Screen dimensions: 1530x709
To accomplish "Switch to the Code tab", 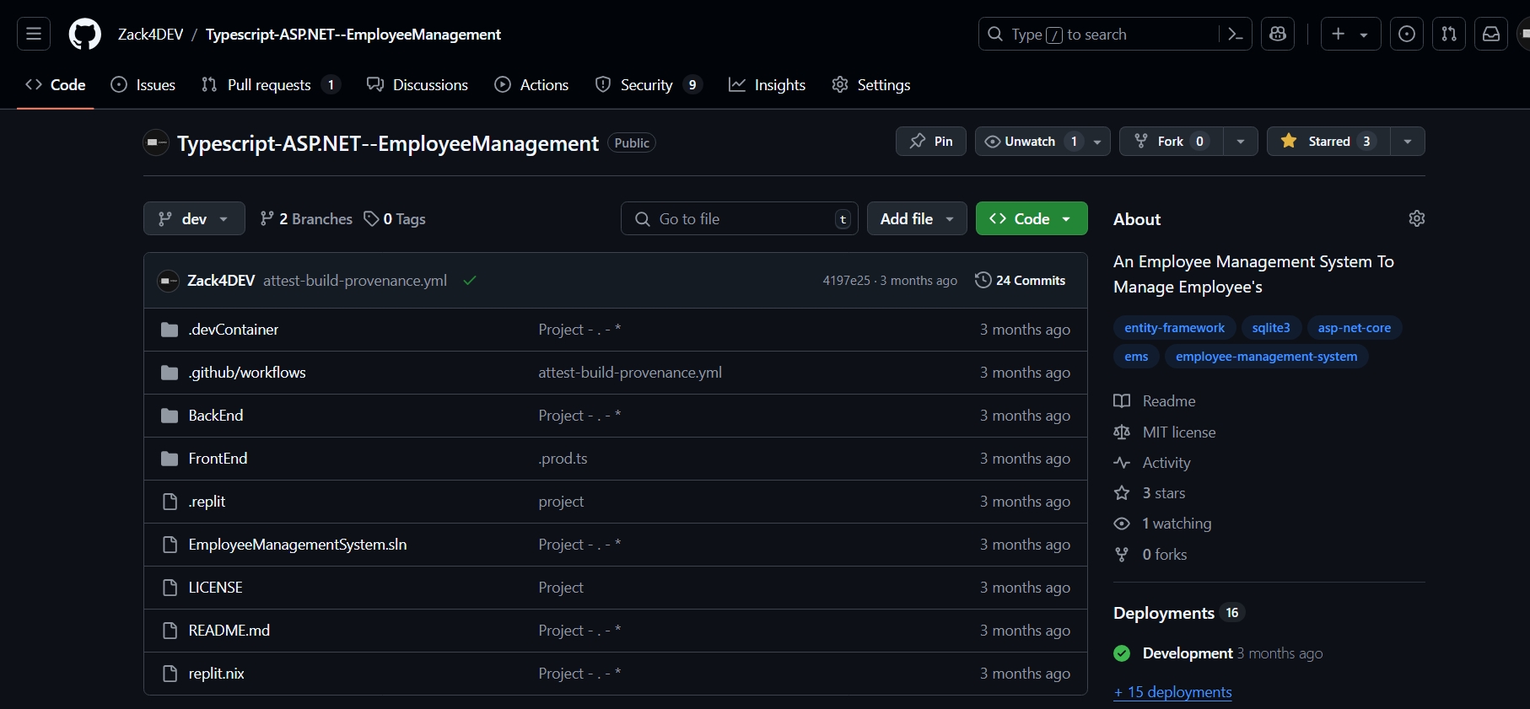I will coord(56,85).
